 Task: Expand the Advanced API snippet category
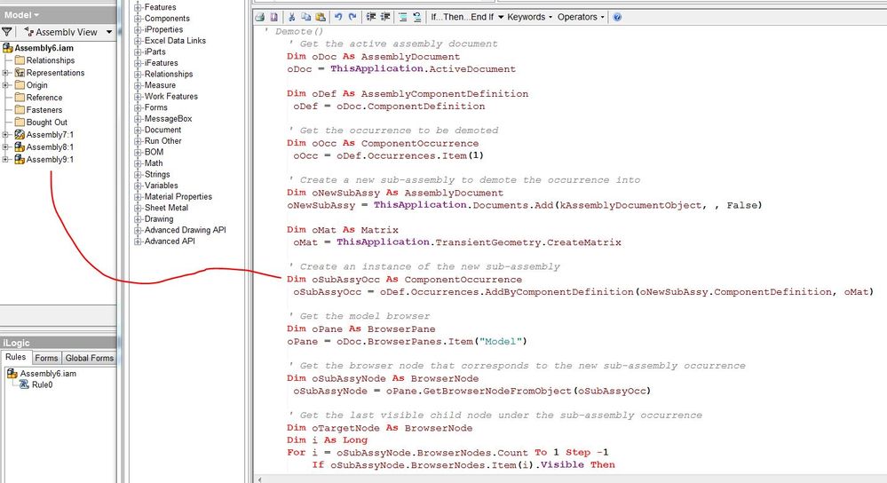[138, 241]
